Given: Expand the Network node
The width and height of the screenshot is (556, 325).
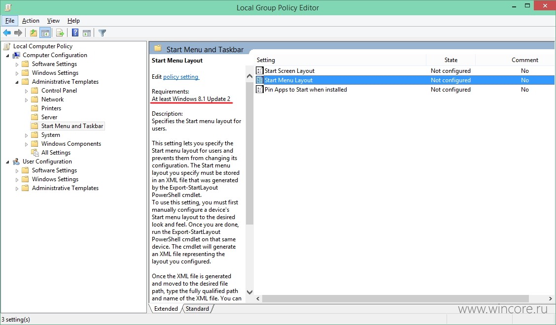Looking at the screenshot, I should tap(26, 100).
